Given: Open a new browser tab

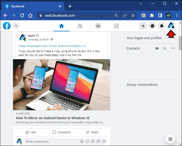Looking at the screenshot, I should coord(70,6).
